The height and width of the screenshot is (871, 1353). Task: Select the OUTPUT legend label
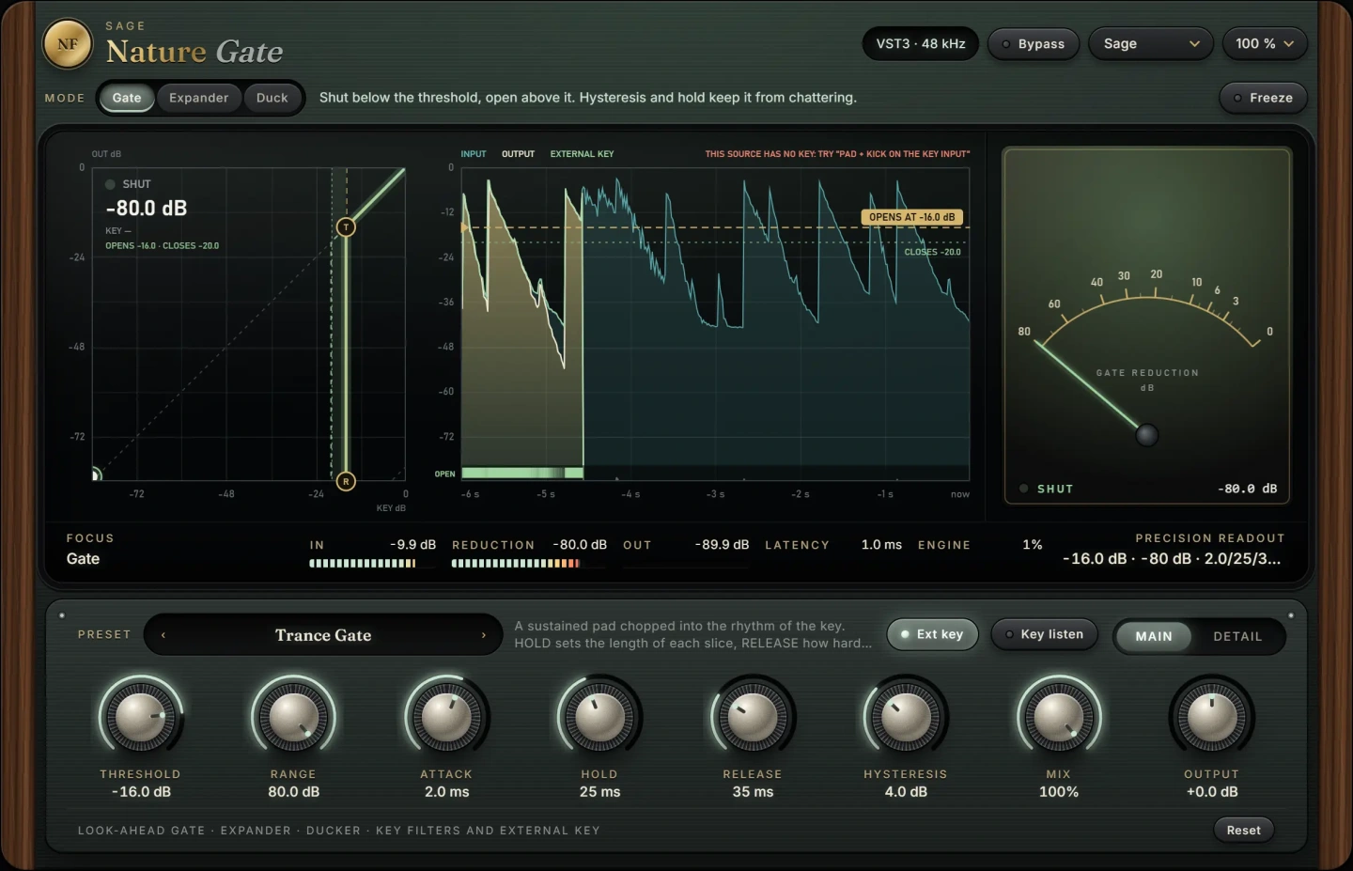click(x=518, y=154)
